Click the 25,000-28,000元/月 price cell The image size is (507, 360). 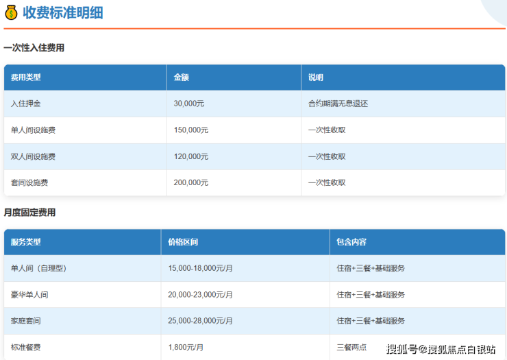(200, 321)
